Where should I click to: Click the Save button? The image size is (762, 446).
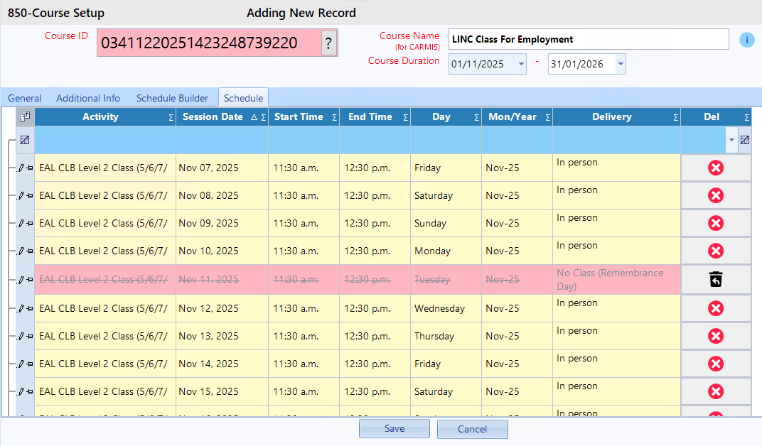[394, 429]
